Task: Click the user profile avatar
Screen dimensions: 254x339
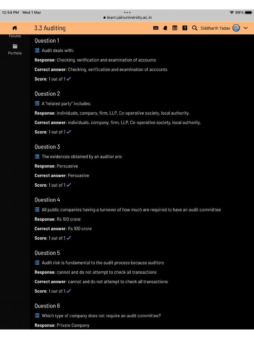Action: 236,28
